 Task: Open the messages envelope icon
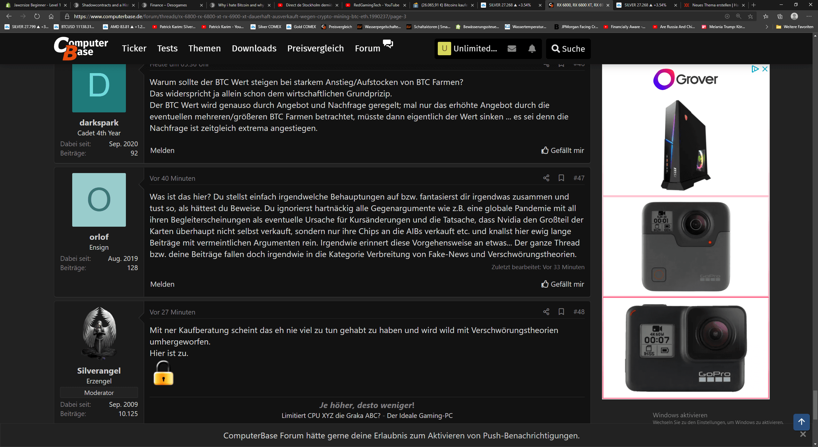(512, 49)
